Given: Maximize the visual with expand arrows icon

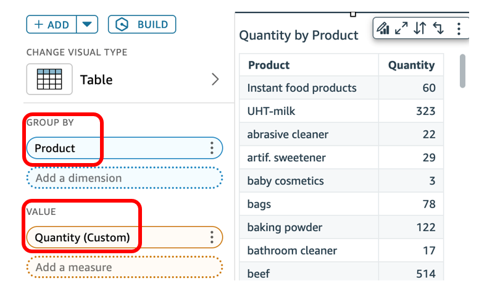Looking at the screenshot, I should pos(402,28).
